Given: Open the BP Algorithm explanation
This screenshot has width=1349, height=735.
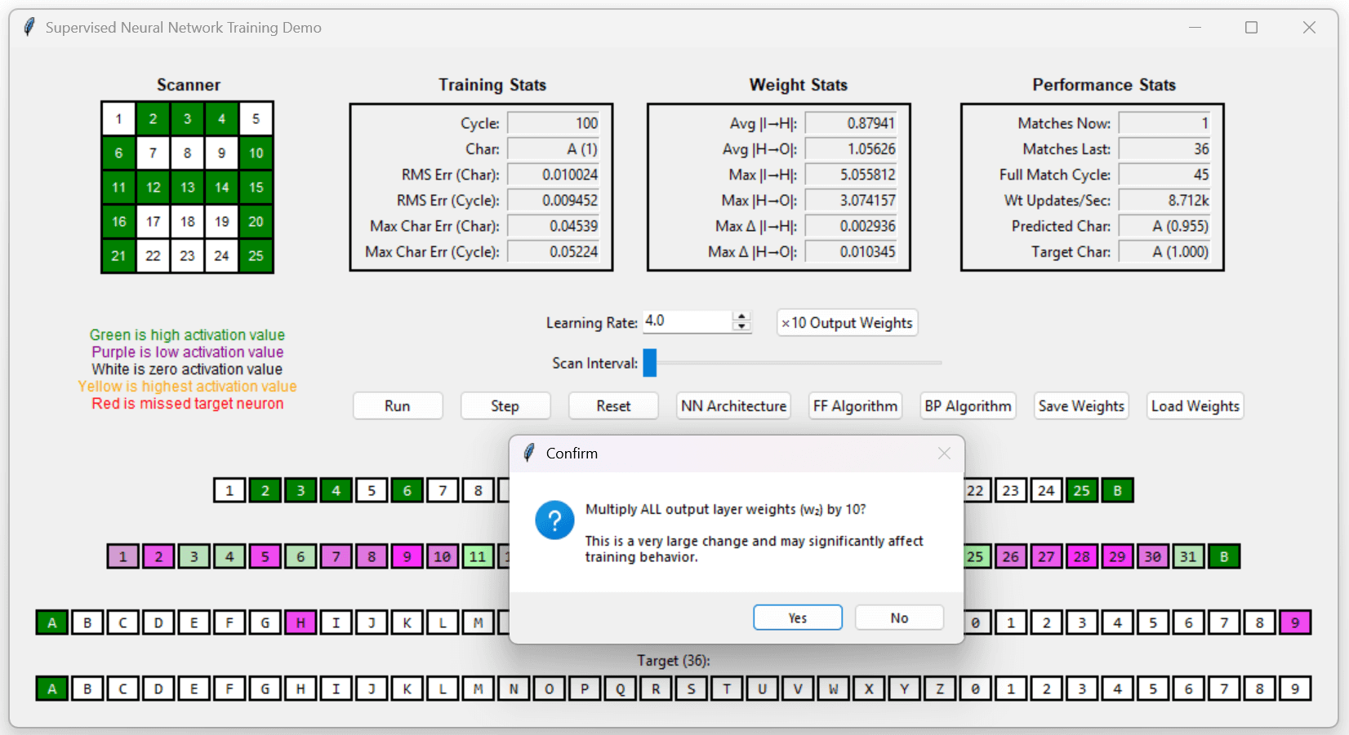Looking at the screenshot, I should 968,405.
